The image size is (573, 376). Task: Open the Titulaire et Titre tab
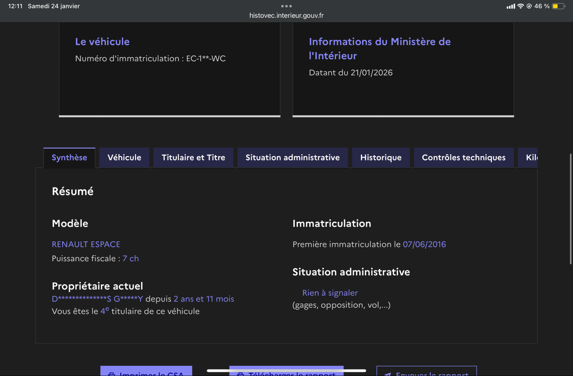(x=193, y=157)
